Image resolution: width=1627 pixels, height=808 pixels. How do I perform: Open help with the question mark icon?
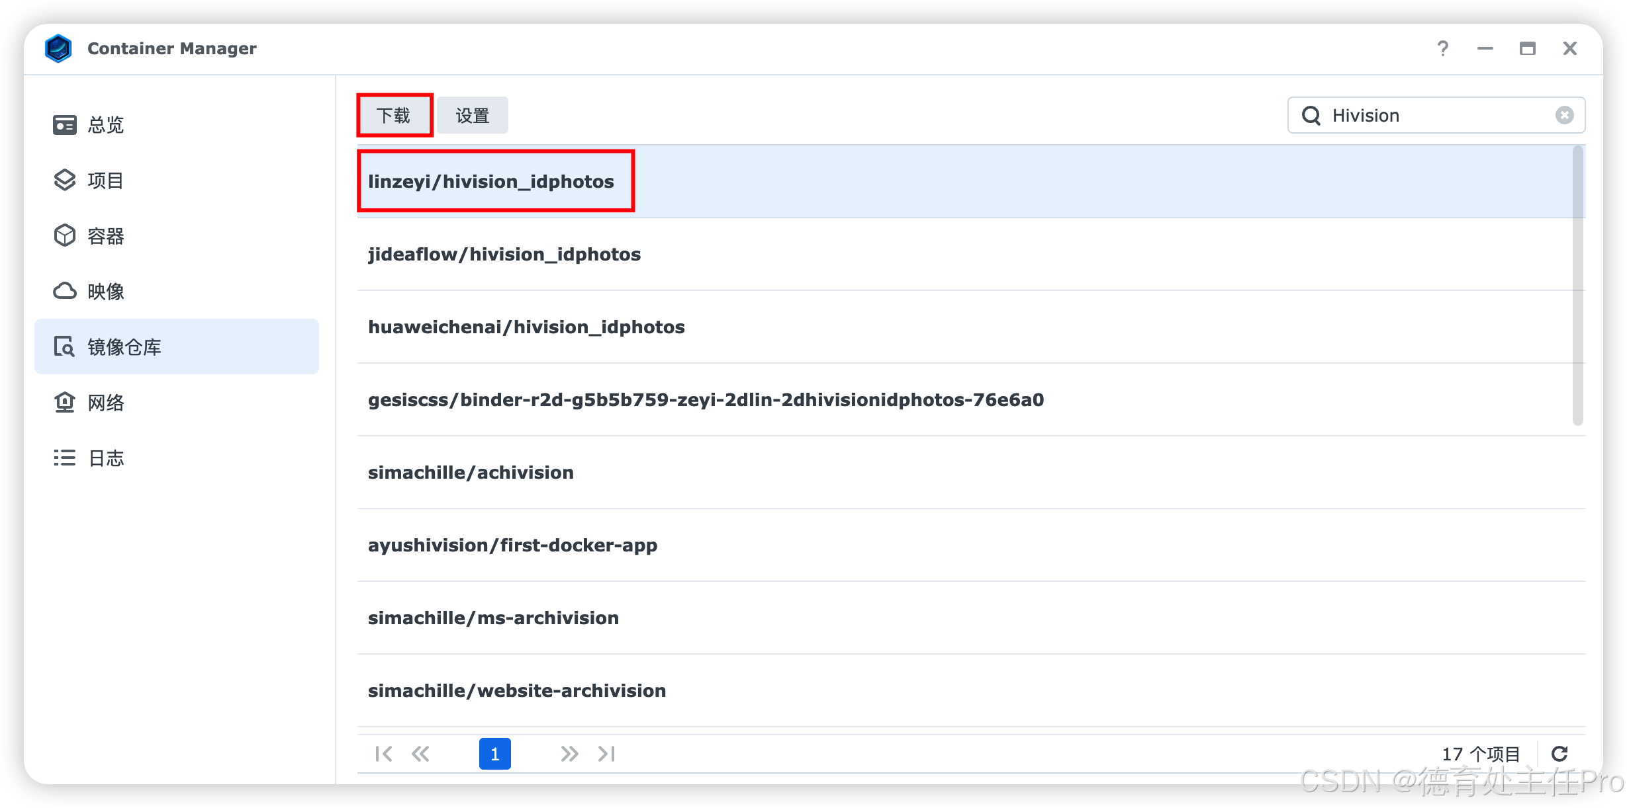(x=1443, y=48)
